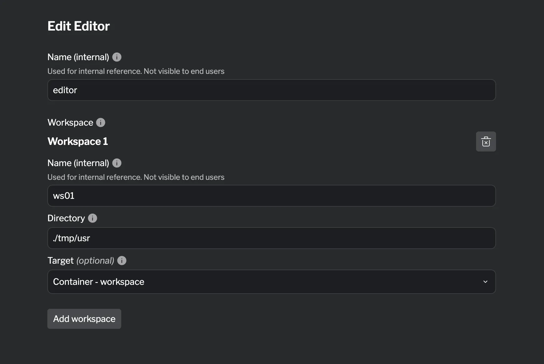Click the Target (optional) label text
Screen dimensions: 544x364
point(80,261)
